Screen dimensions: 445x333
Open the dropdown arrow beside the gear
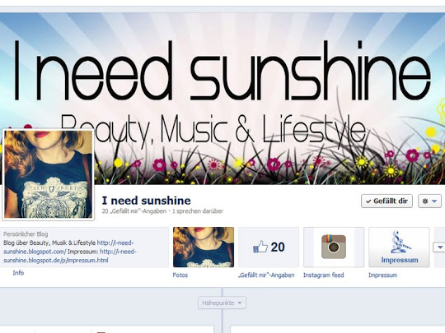point(434,201)
